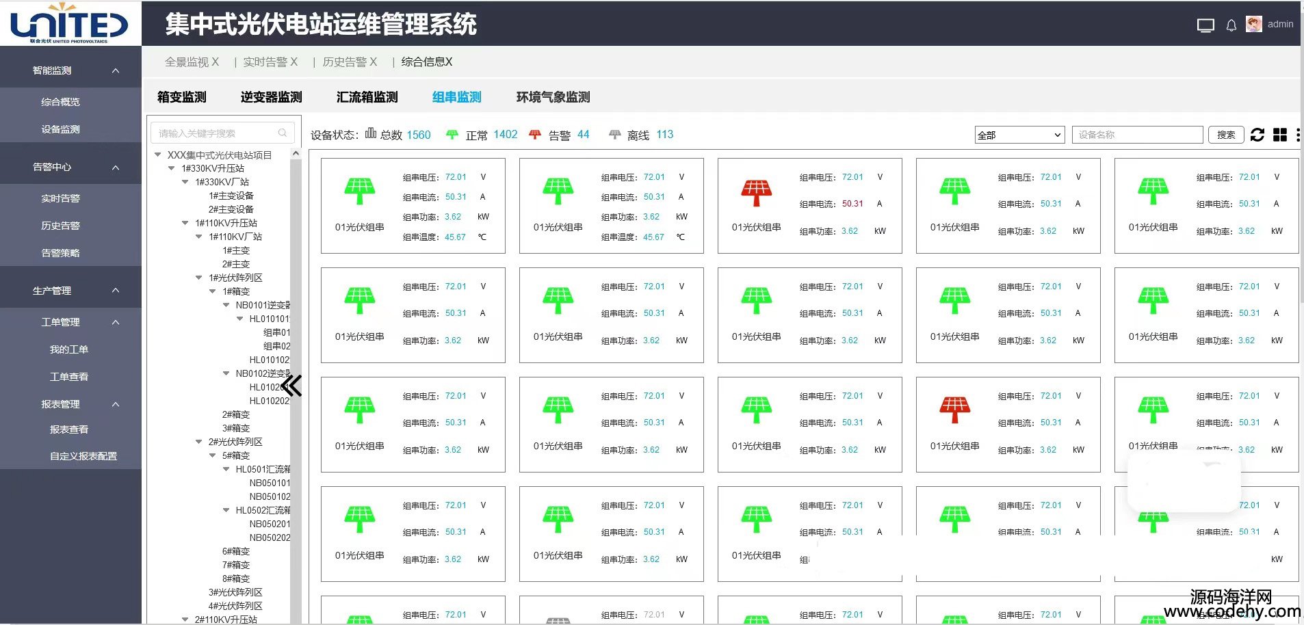Select 4#光伏阵列区 in the device tree
Image resolution: width=1304 pixels, height=625 pixels.
(235, 606)
